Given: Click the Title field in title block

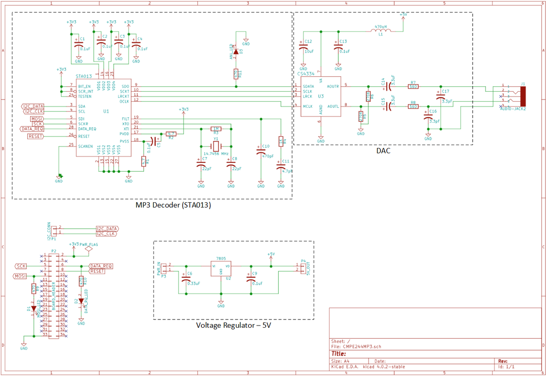Looking at the screenshot, I should [339, 354].
